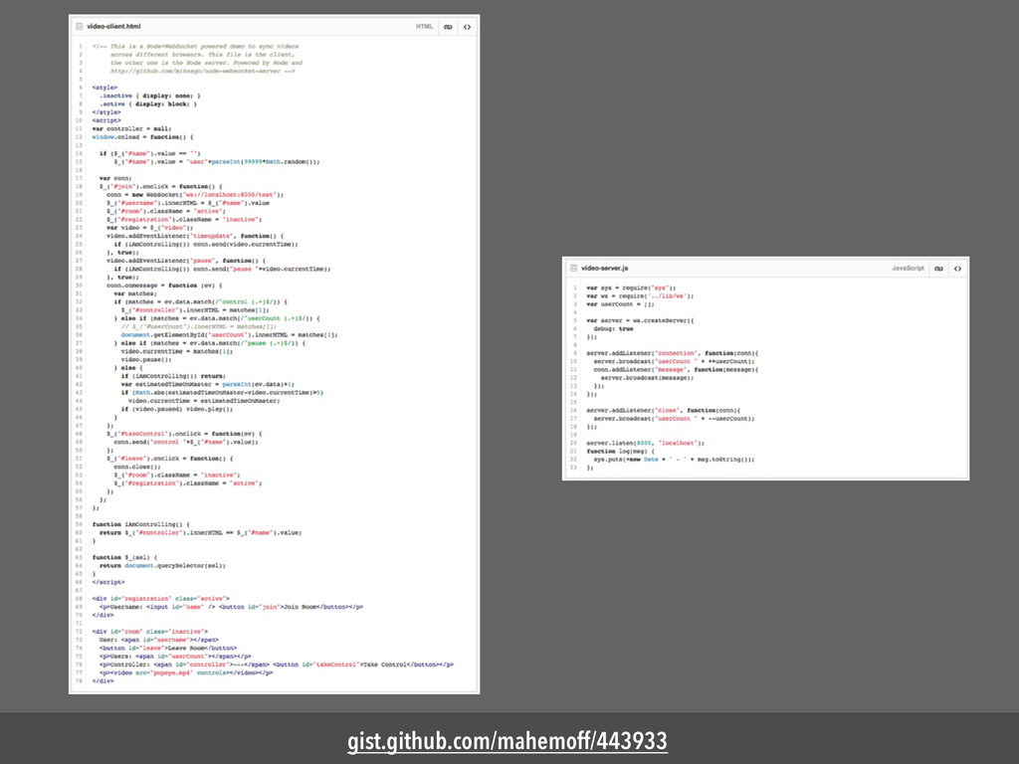This screenshot has height=764, width=1019.
Task: Click the 'return document.querySelector(sel);' line
Action: 163,566
